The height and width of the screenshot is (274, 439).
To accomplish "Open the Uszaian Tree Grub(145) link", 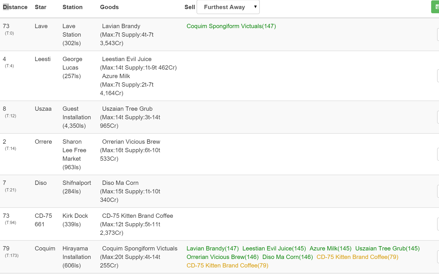I will pos(387,248).
